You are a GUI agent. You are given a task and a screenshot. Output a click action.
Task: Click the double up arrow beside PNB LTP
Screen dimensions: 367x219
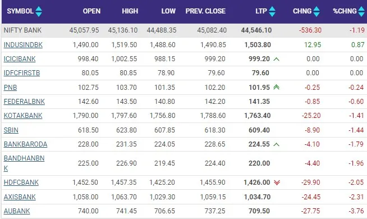[277, 87]
